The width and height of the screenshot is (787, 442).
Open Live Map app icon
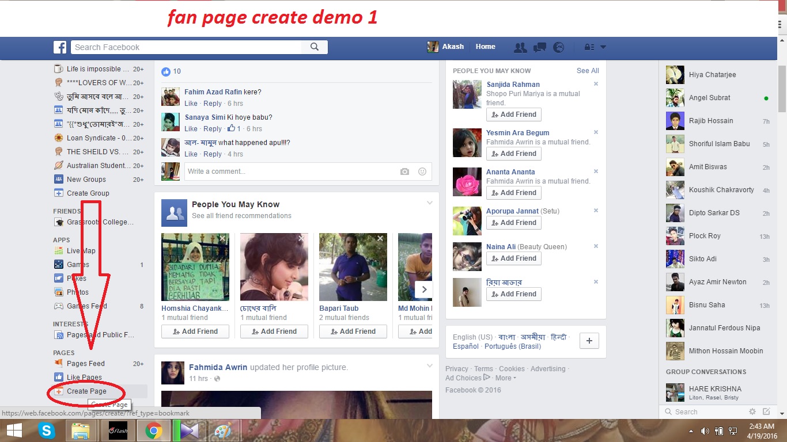(x=59, y=251)
